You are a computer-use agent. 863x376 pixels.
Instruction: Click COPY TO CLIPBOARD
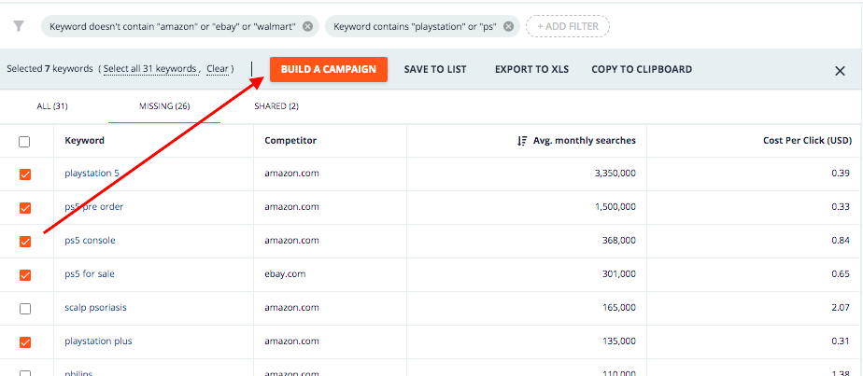coord(642,69)
